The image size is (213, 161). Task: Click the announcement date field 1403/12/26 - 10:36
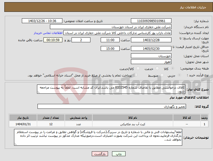42,21
